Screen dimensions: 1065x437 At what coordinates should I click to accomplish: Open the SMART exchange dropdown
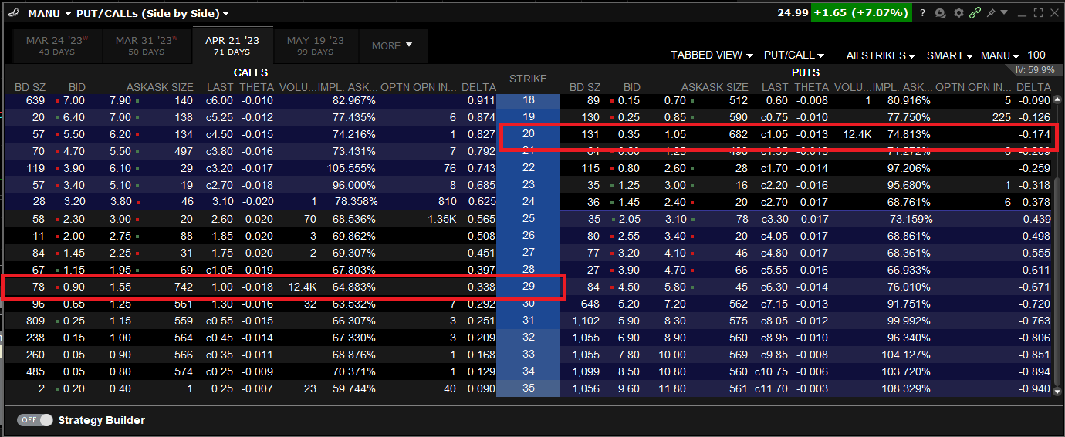click(x=950, y=55)
